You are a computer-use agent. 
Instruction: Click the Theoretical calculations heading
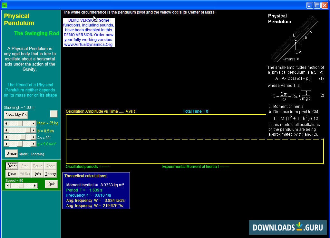tap(86, 176)
